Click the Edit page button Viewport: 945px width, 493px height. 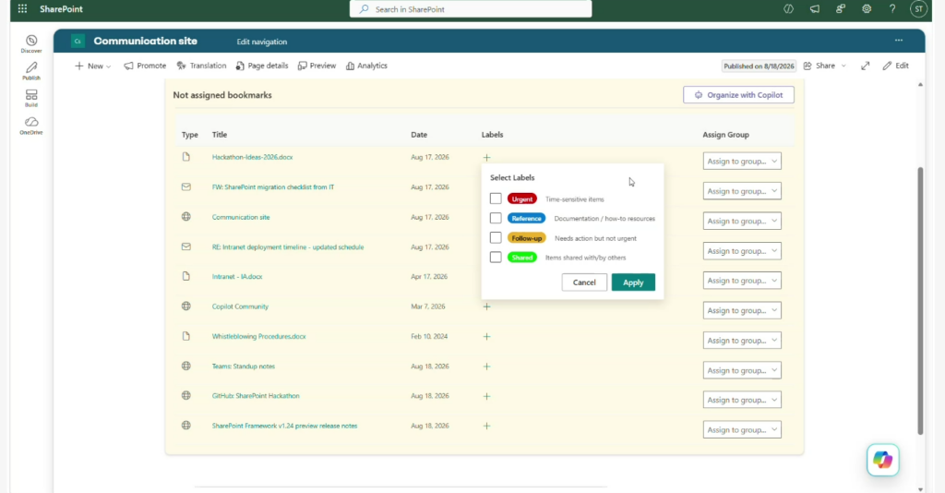[895, 66]
